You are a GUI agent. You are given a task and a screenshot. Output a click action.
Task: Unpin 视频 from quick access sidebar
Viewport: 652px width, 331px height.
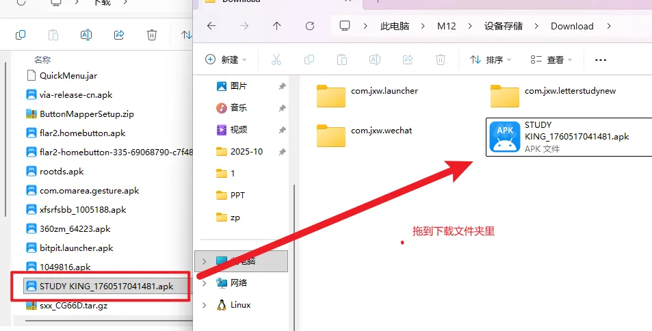(282, 130)
